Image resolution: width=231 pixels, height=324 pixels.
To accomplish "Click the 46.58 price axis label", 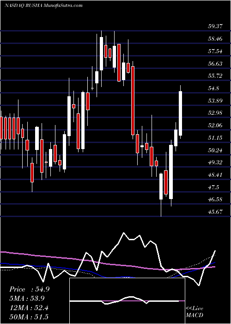I will (215, 199).
